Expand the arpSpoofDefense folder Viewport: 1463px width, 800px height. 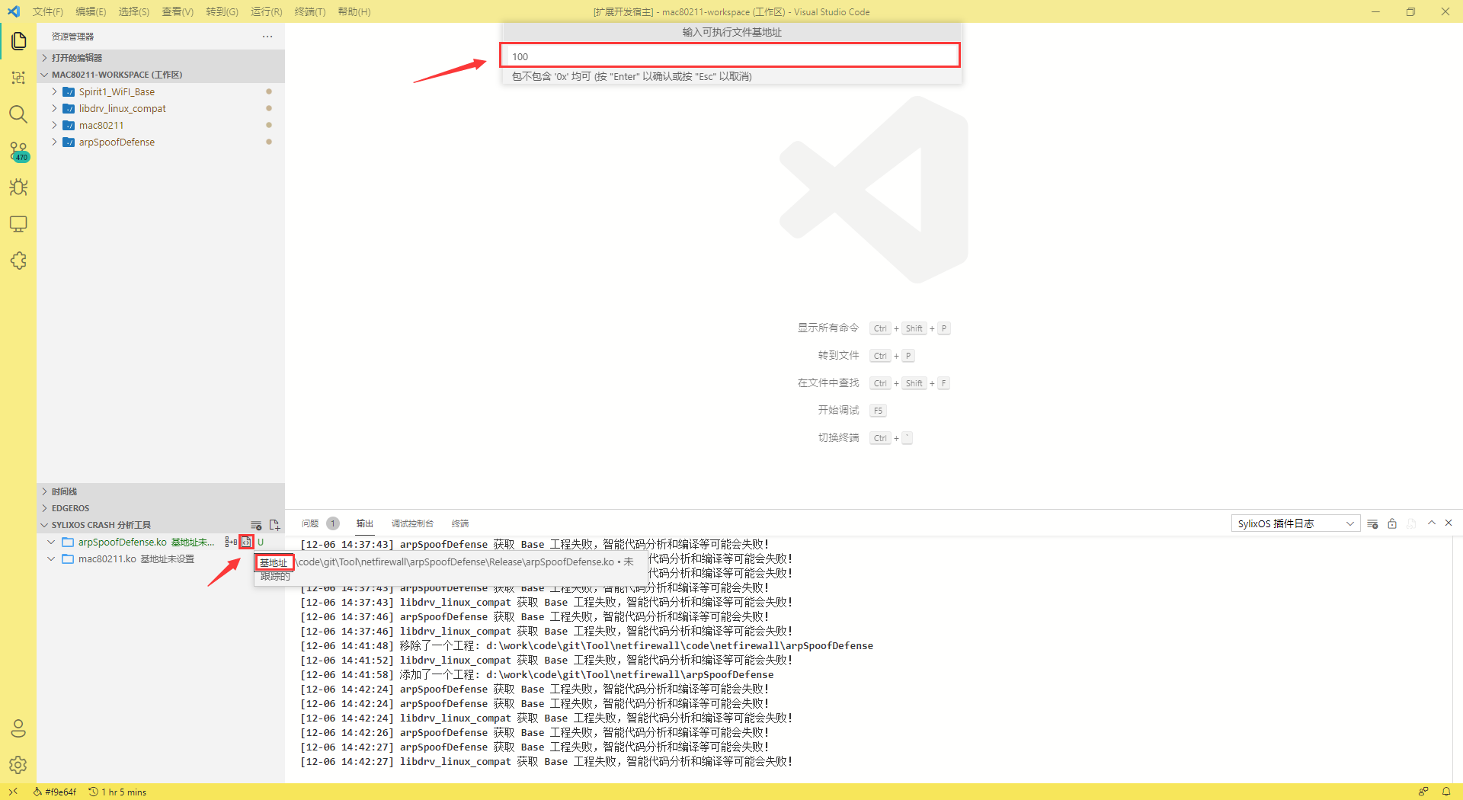point(161,142)
